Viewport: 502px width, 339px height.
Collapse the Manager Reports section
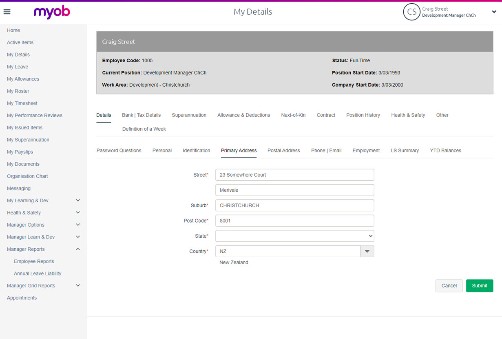pyautogui.click(x=78, y=249)
